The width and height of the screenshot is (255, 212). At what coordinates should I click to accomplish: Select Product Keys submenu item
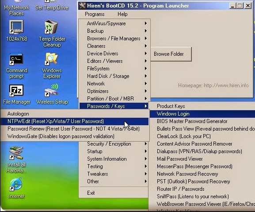[x=202, y=106]
